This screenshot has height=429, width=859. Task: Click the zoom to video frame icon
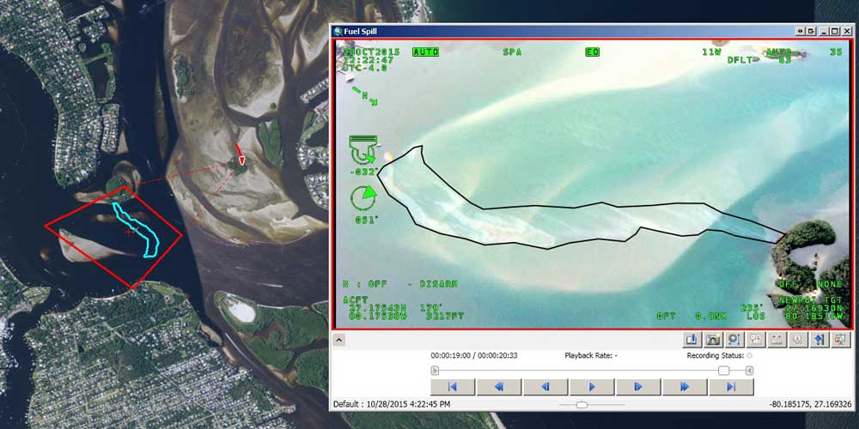(x=733, y=340)
